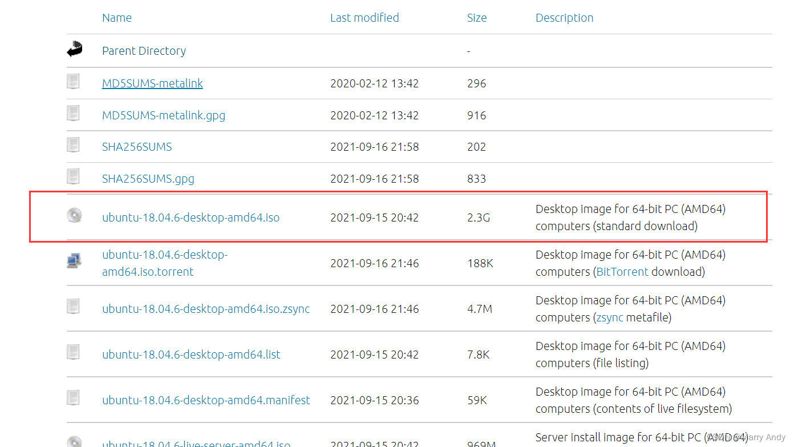The width and height of the screenshot is (794, 447).
Task: Open the SHA256SUMS.gpg file link
Action: click(x=148, y=179)
